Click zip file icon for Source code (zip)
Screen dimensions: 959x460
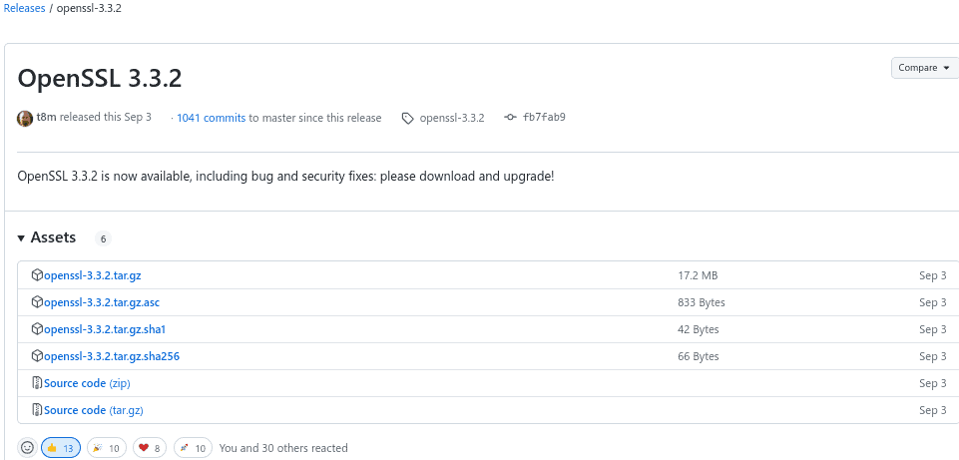point(37,383)
